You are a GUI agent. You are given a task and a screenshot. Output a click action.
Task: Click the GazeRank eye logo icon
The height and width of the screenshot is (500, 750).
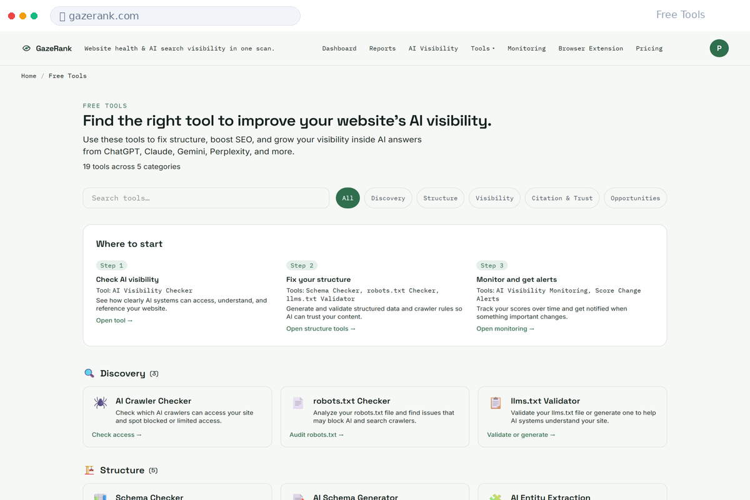[x=26, y=48]
